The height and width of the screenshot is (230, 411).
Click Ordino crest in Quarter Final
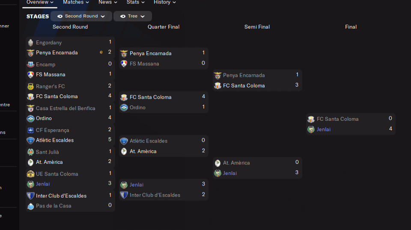124,108
